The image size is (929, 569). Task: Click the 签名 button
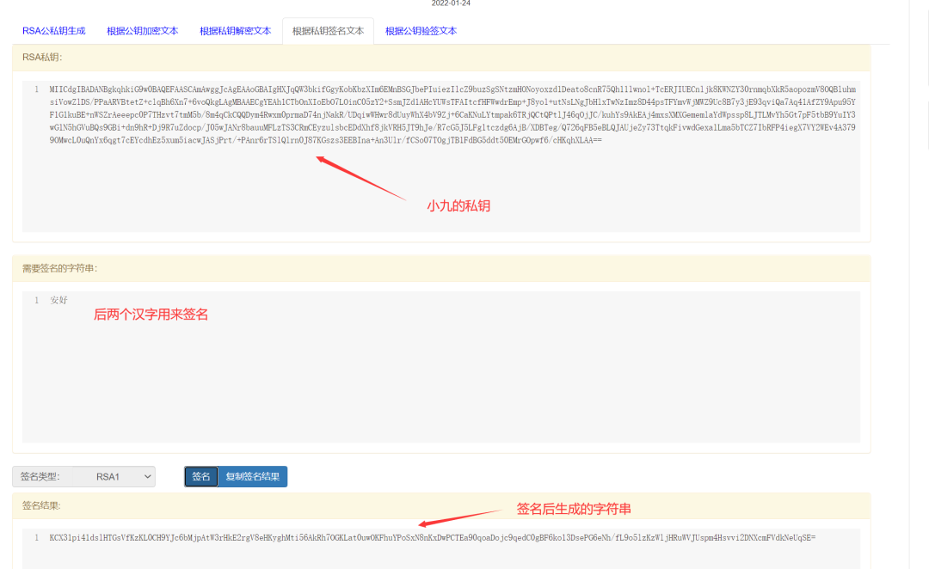pyautogui.click(x=200, y=477)
